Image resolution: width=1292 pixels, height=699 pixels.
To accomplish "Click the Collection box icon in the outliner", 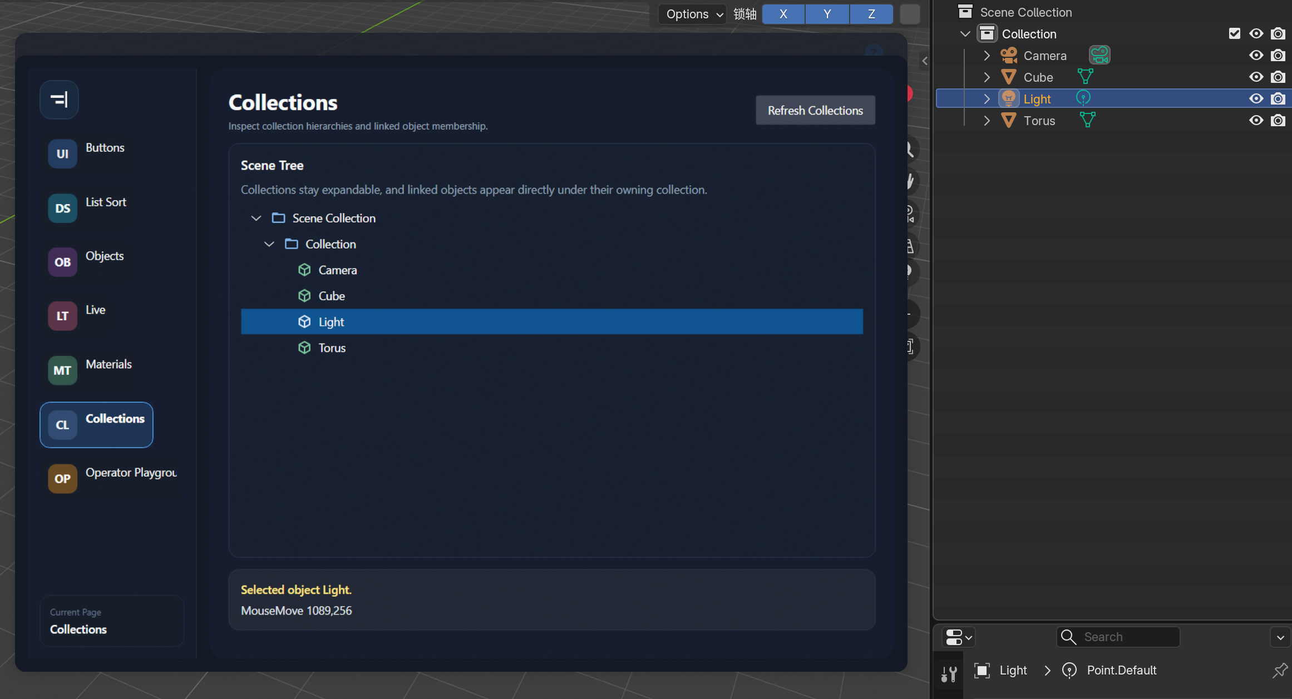I will point(987,33).
